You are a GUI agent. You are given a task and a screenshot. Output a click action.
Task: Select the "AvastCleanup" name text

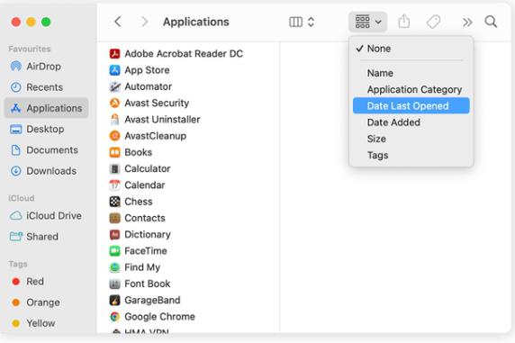click(x=156, y=136)
